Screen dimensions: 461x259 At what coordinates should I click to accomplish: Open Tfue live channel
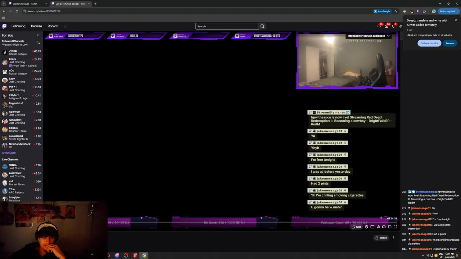(x=22, y=191)
